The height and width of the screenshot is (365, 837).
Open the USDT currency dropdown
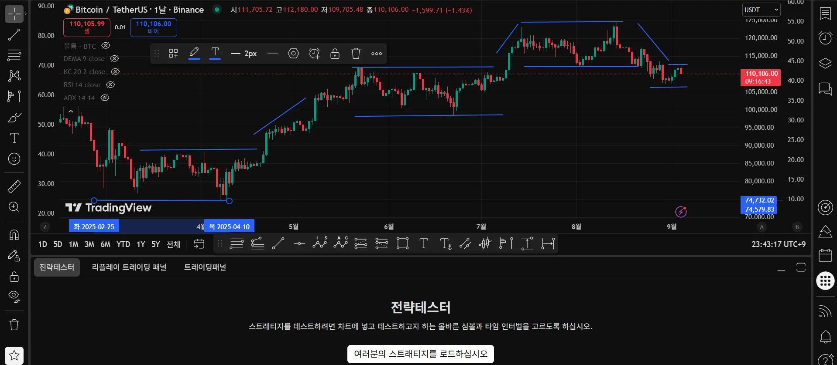762,10
